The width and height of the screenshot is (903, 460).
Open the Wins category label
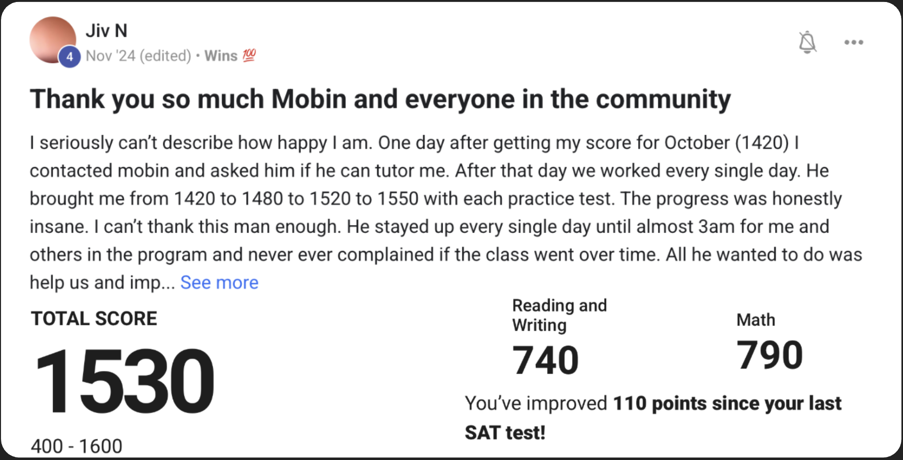click(x=221, y=55)
